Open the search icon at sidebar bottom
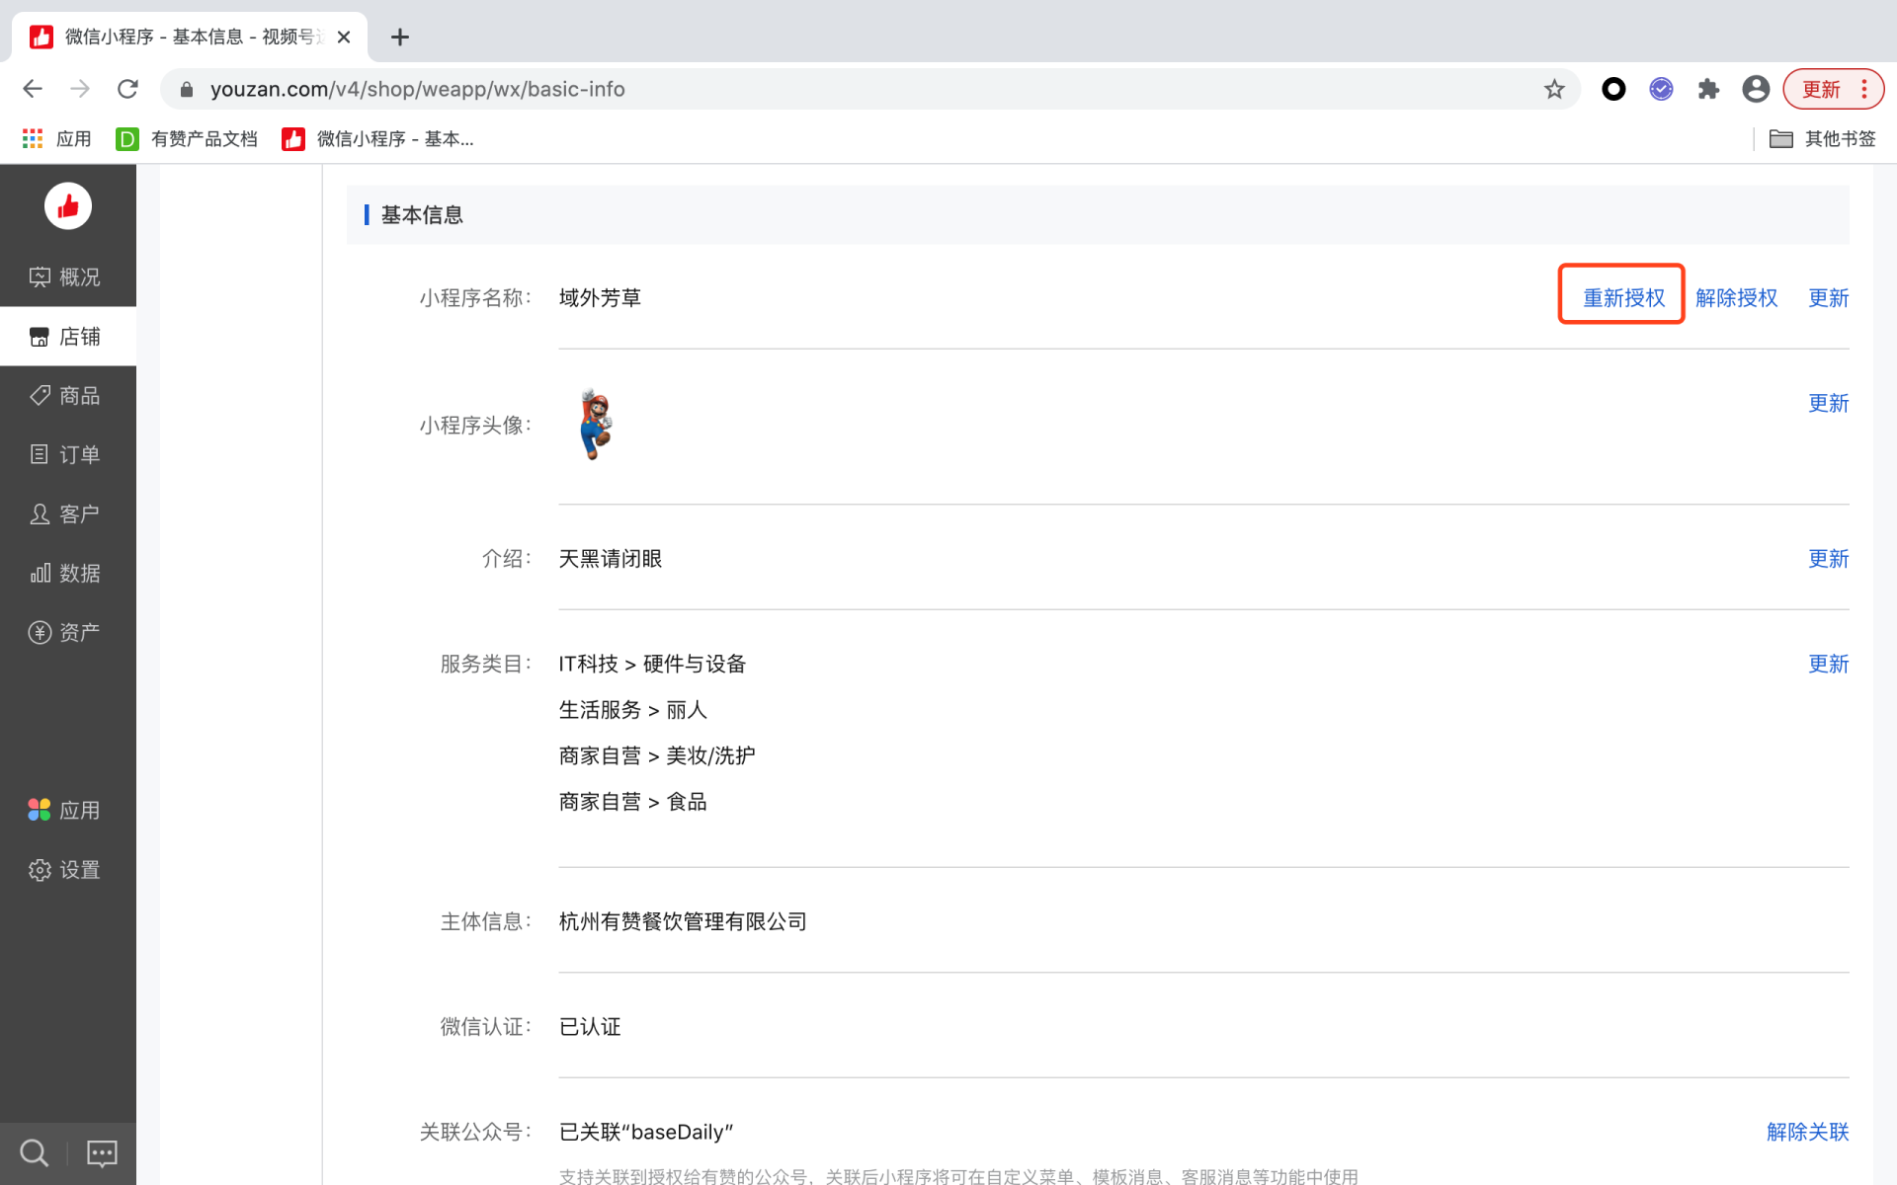1897x1185 pixels. pyautogui.click(x=34, y=1152)
